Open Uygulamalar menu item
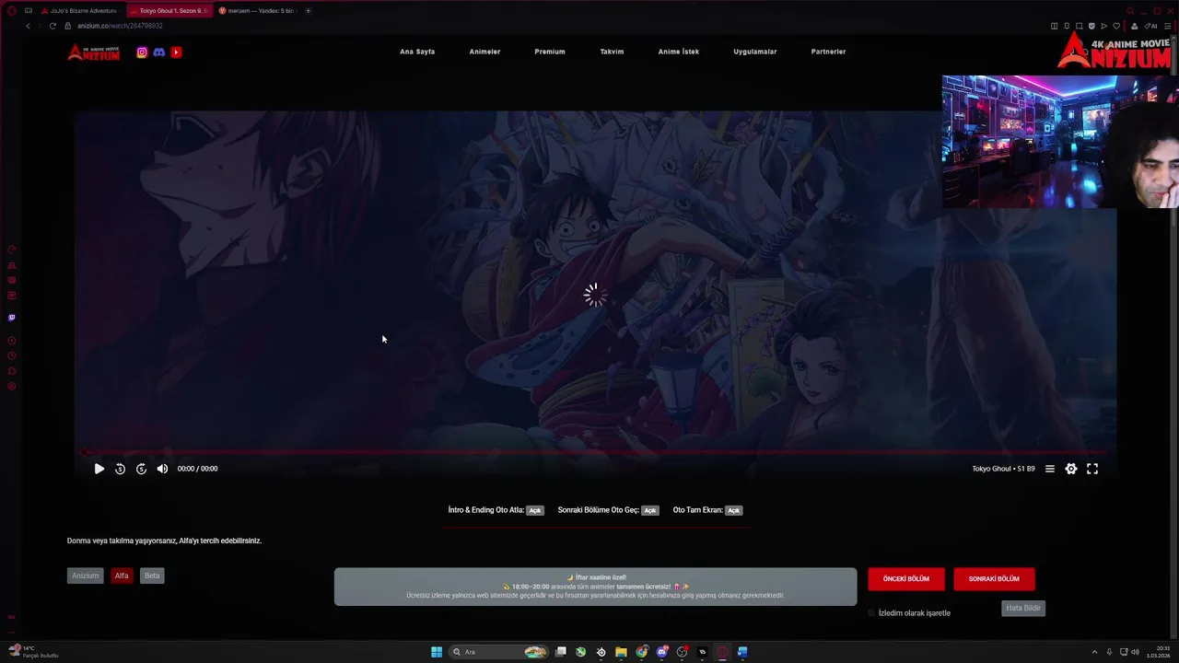 click(755, 52)
